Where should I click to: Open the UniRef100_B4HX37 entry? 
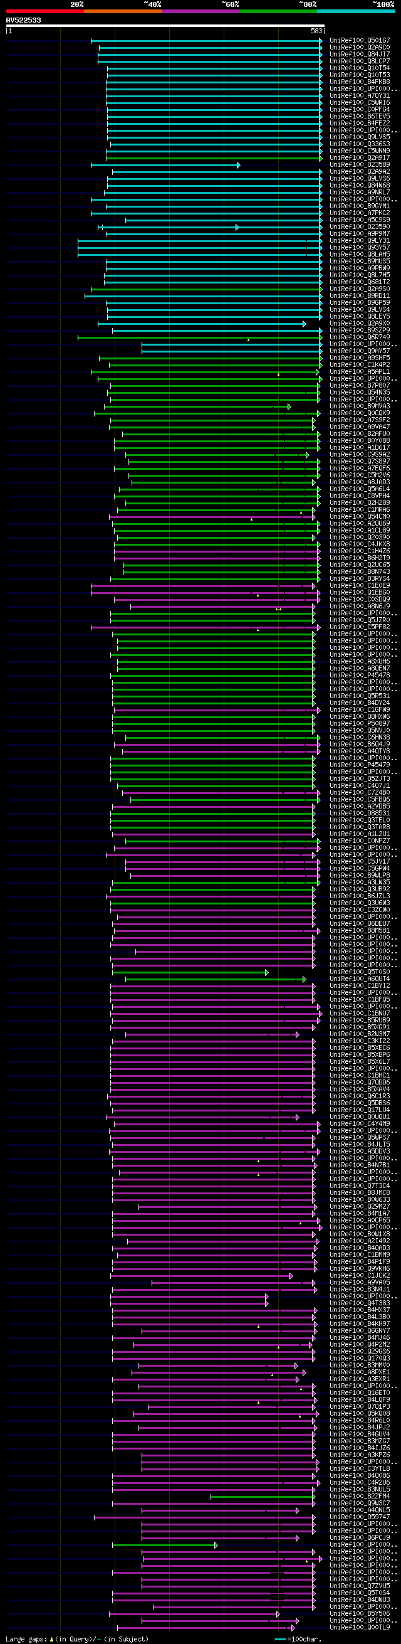tap(360, 1311)
